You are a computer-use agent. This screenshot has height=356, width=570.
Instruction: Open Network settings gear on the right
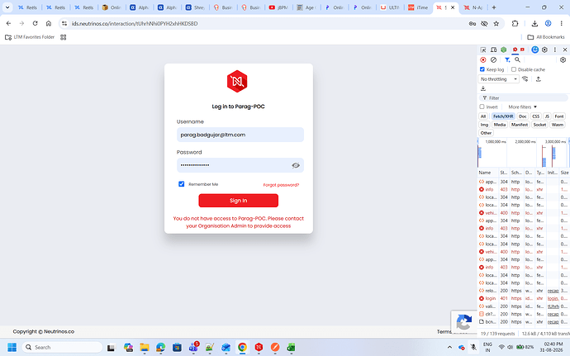click(x=563, y=59)
